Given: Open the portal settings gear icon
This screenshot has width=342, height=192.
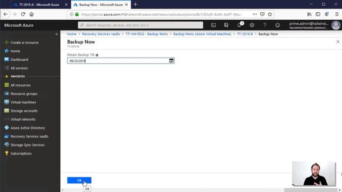Looking at the screenshot, I should point(252,25).
